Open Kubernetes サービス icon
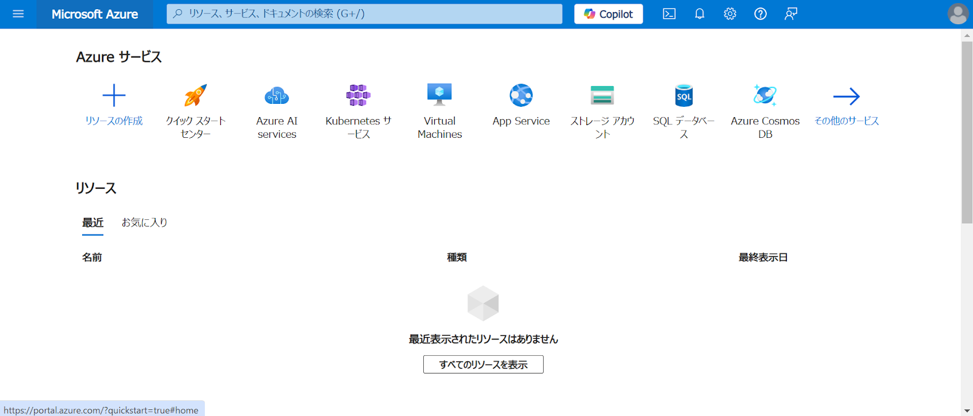973x416 pixels. tap(358, 95)
